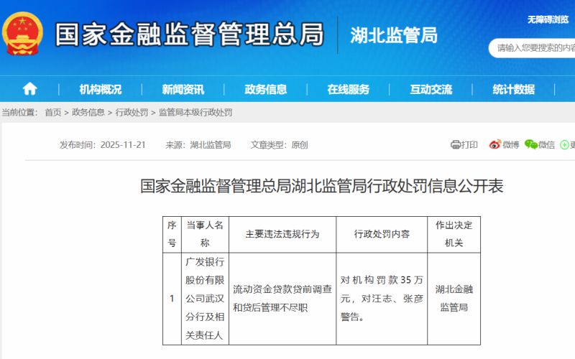575x359 pixels.
Task: Click 无障碍浏览 link
Action: pyautogui.click(x=548, y=19)
